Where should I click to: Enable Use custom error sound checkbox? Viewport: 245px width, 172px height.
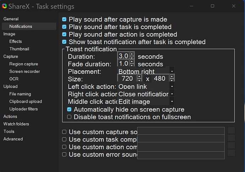tap(64, 154)
